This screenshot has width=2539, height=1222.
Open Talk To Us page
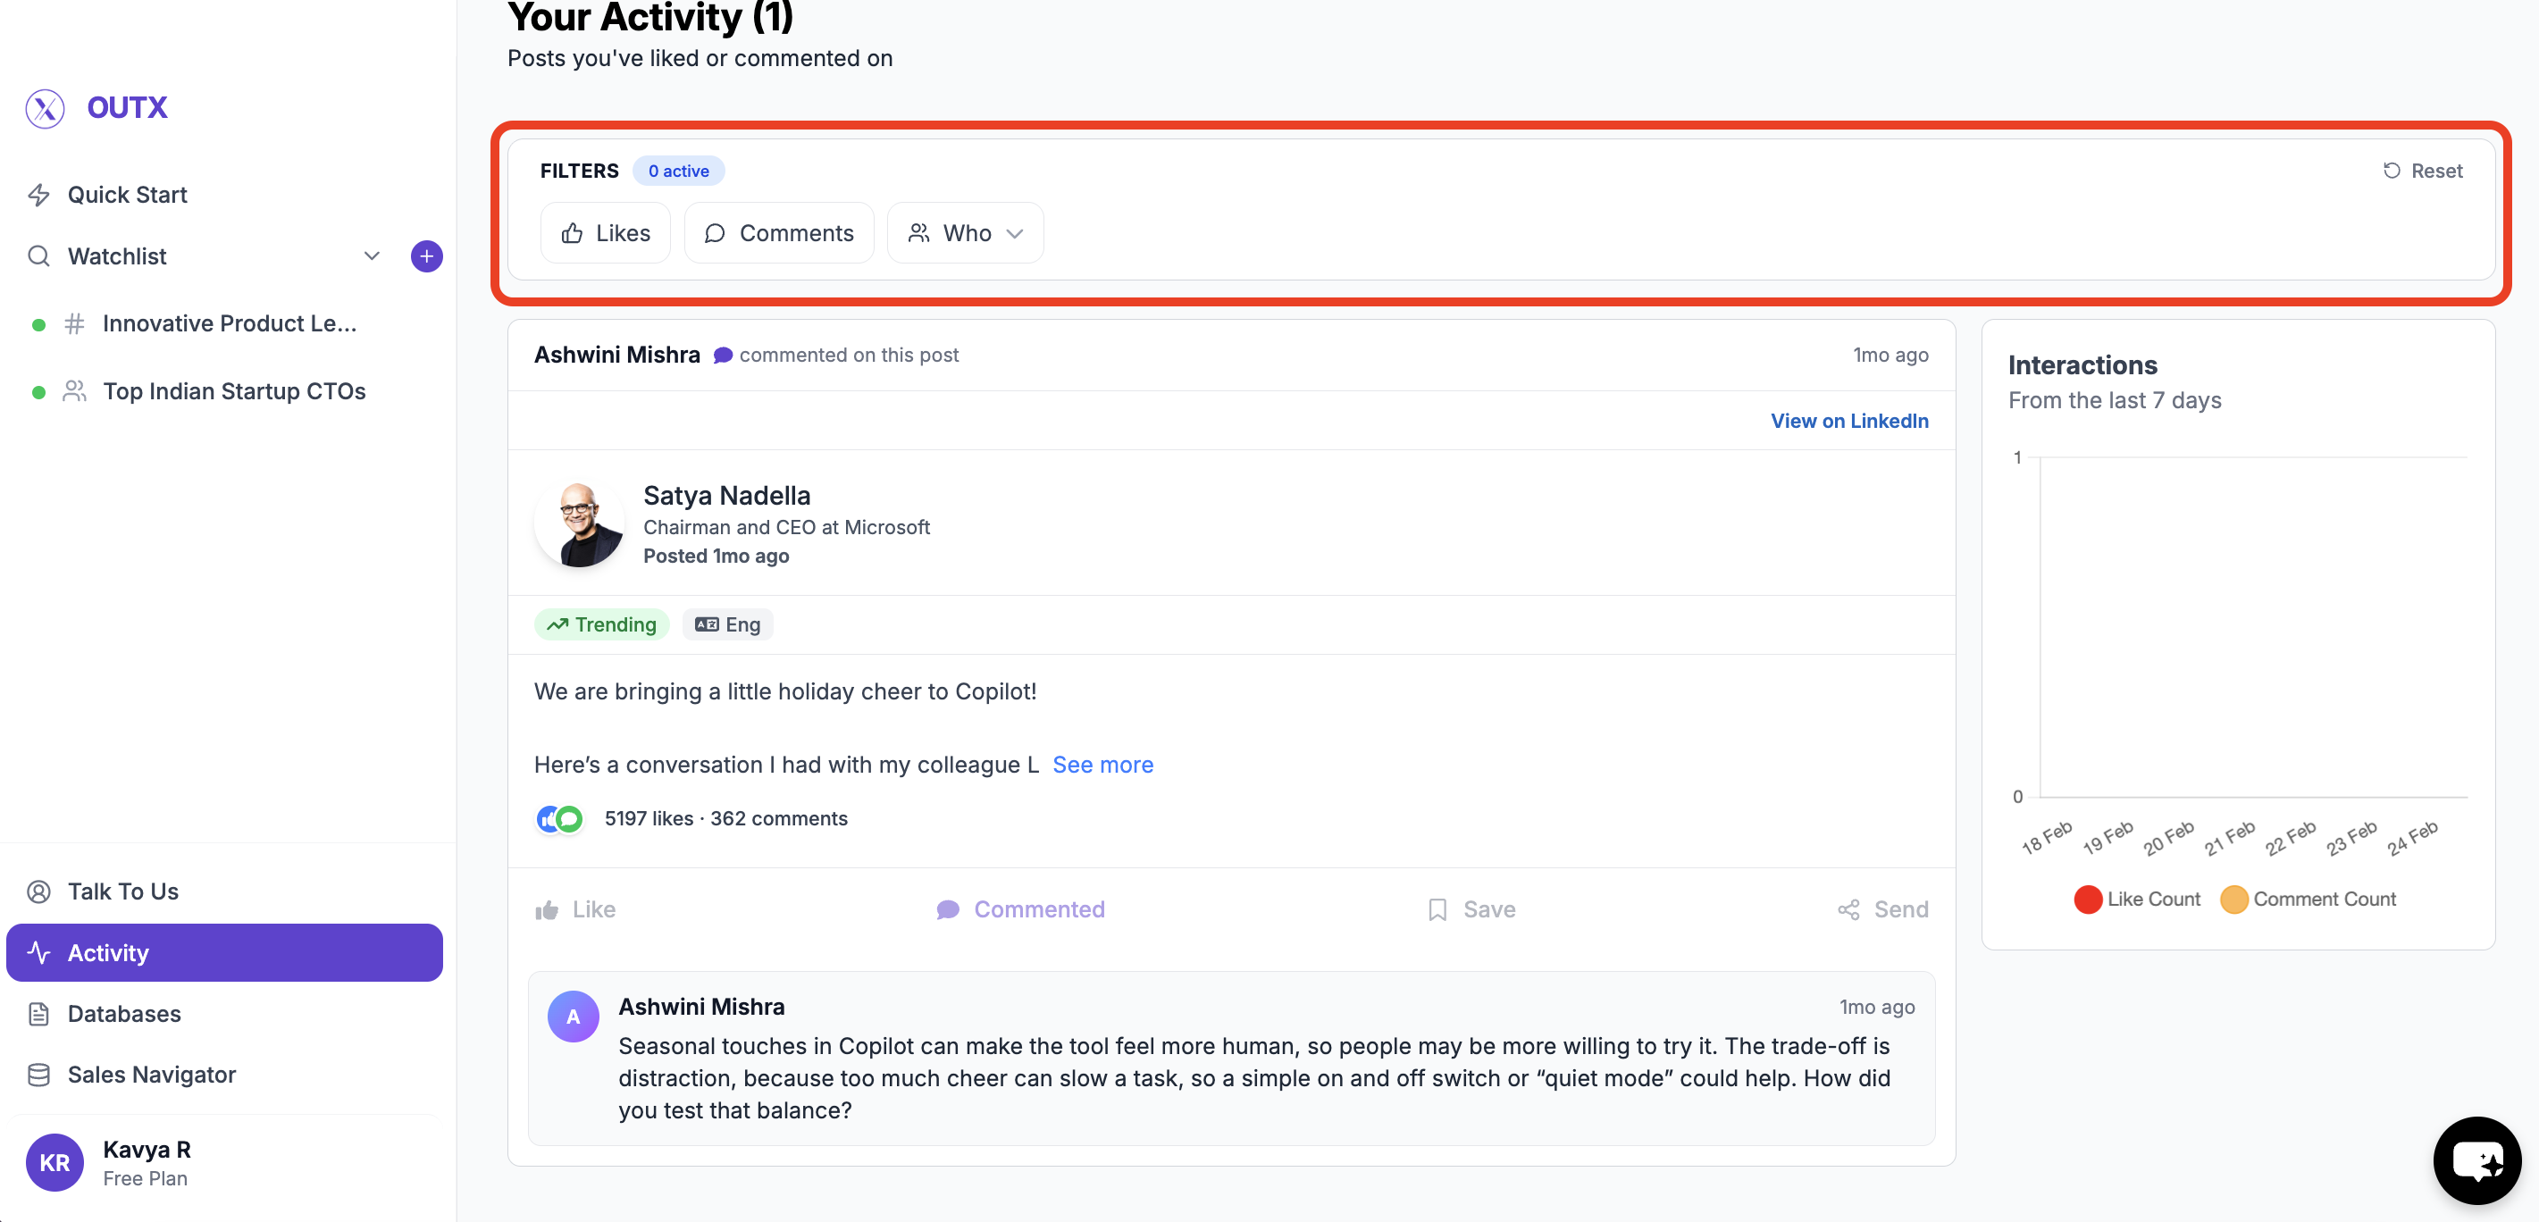click(x=122, y=891)
